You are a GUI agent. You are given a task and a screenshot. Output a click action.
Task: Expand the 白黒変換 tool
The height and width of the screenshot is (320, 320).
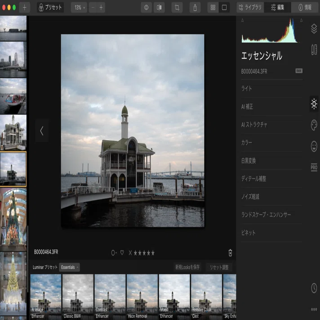point(271,160)
